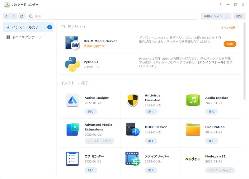Click the File Station title
Screen dimensions: 249x179
215,127
